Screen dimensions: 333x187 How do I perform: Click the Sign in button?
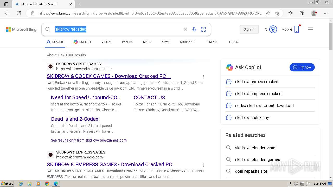click(x=249, y=29)
